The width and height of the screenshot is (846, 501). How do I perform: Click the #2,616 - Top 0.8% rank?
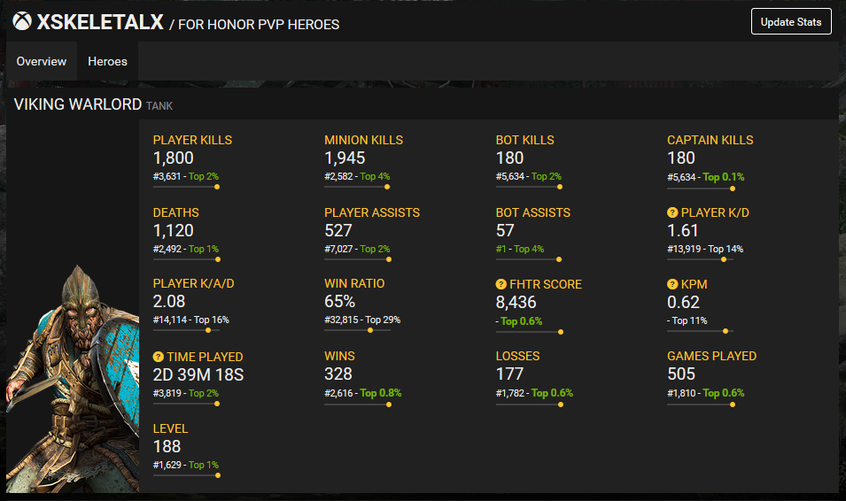tap(363, 393)
